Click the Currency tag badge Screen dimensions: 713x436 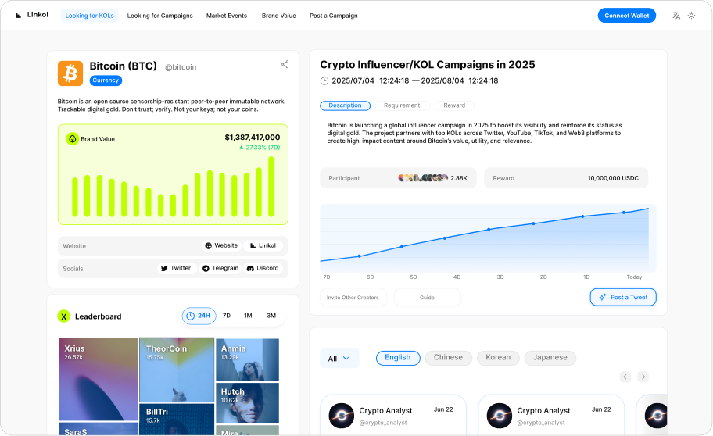[x=106, y=80]
